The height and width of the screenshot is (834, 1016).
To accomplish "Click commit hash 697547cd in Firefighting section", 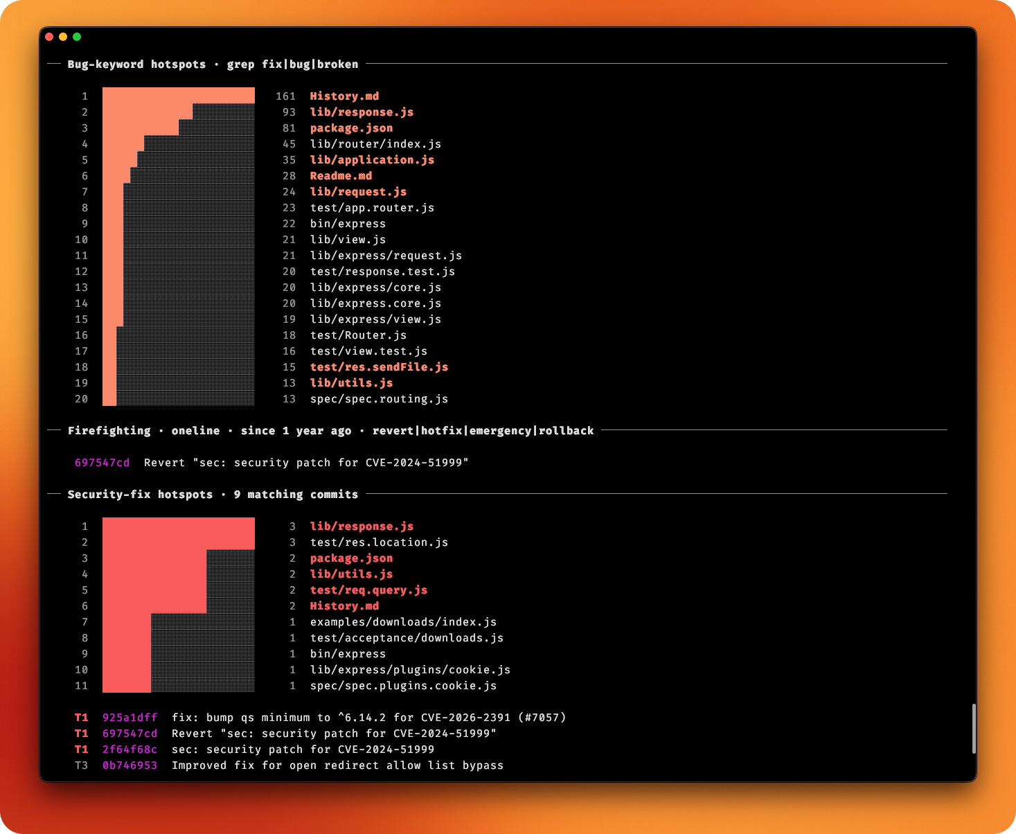I will tap(102, 463).
